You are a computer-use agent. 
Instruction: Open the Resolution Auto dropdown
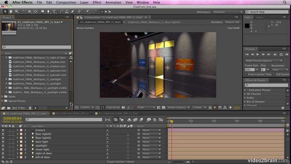(x=280, y=70)
